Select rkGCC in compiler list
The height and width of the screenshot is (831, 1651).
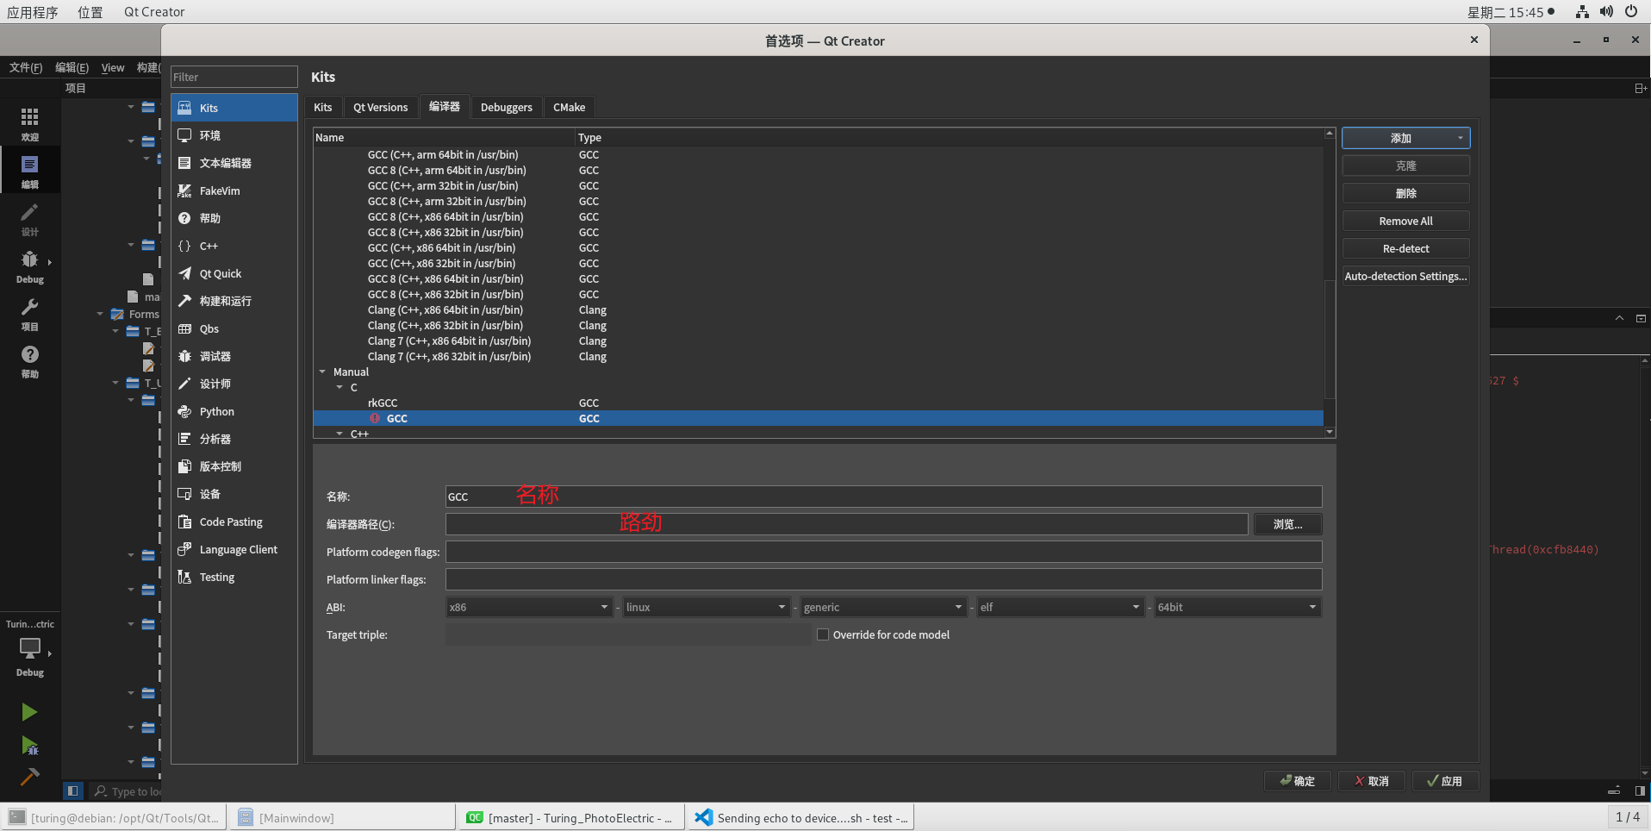[x=818, y=403]
